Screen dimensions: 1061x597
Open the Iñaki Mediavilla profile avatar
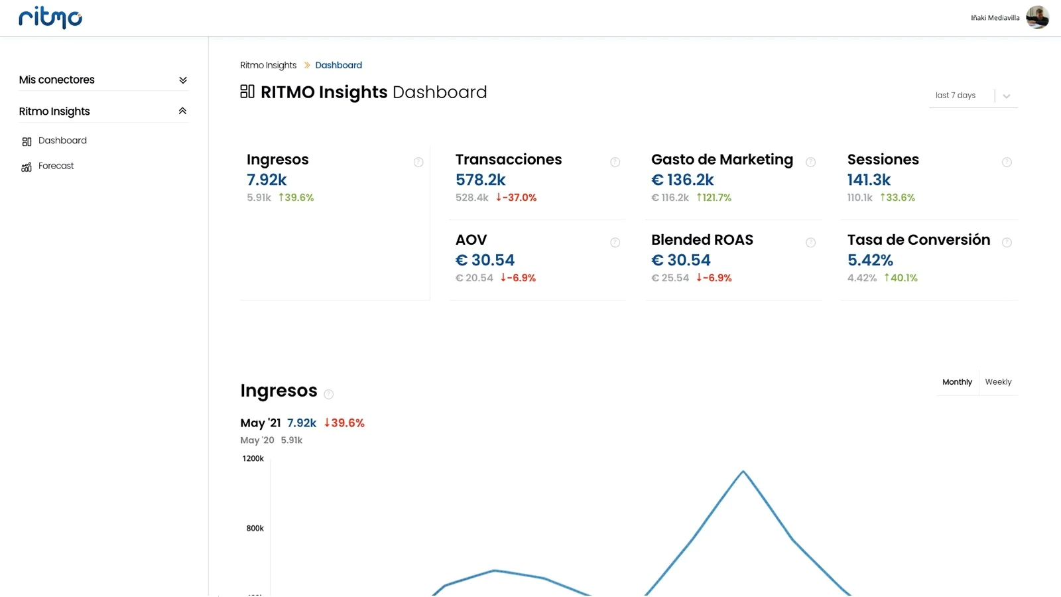pos(1037,17)
